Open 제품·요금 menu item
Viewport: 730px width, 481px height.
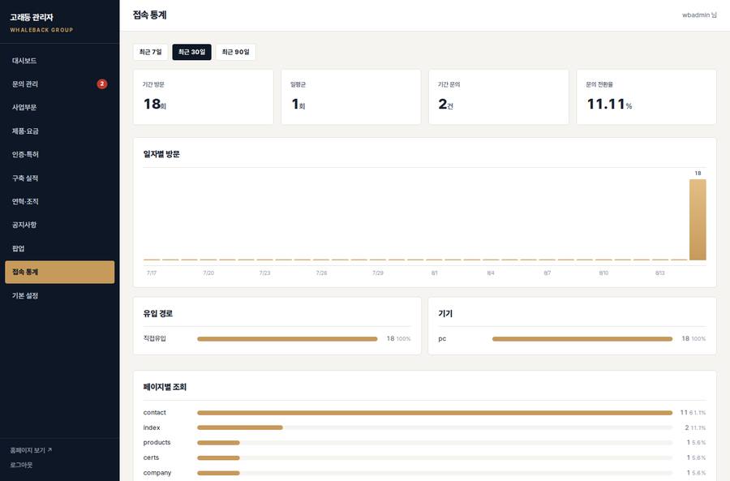[x=59, y=131]
